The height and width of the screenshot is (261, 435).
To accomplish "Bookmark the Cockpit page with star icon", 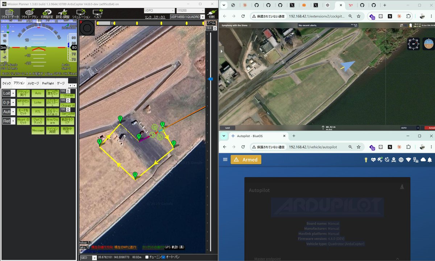I will coord(359,16).
